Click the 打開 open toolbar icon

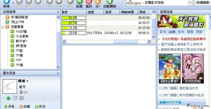pyautogui.click(x=49, y=2)
